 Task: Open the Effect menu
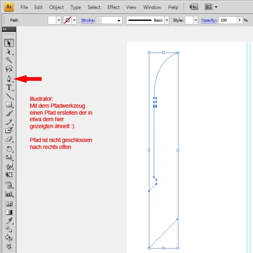pyautogui.click(x=113, y=7)
